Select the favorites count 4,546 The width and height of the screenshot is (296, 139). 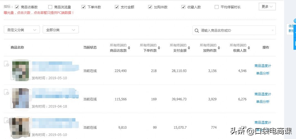(242, 71)
